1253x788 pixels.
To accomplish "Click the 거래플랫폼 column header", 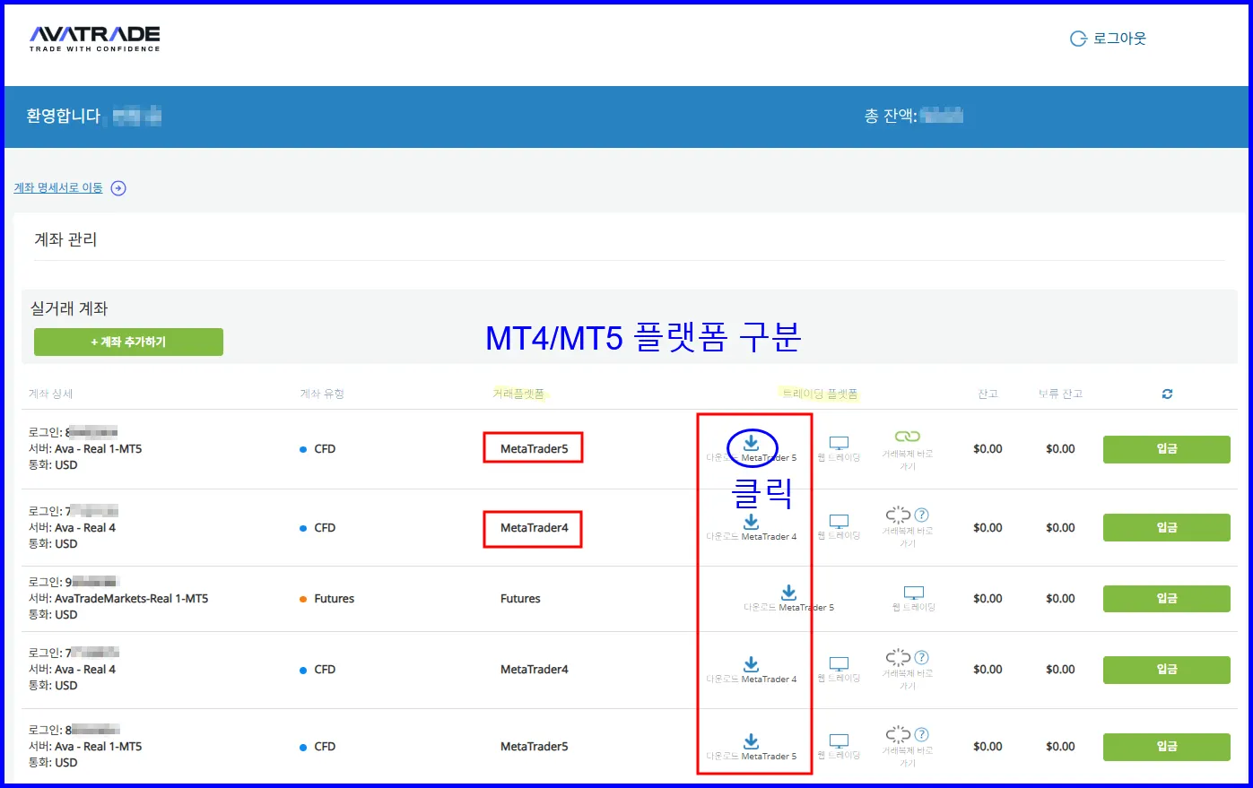I will click(518, 394).
